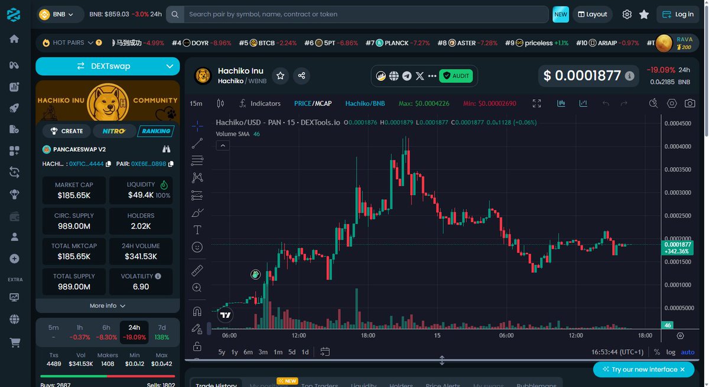
Task: Close the Try our new interface banner
Action: 683,369
